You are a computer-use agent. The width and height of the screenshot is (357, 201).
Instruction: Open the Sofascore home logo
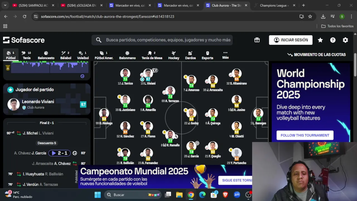[24, 40]
